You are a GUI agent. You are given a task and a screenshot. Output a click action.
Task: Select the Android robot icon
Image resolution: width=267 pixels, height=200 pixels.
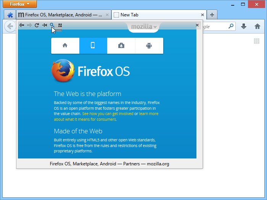[149, 46]
